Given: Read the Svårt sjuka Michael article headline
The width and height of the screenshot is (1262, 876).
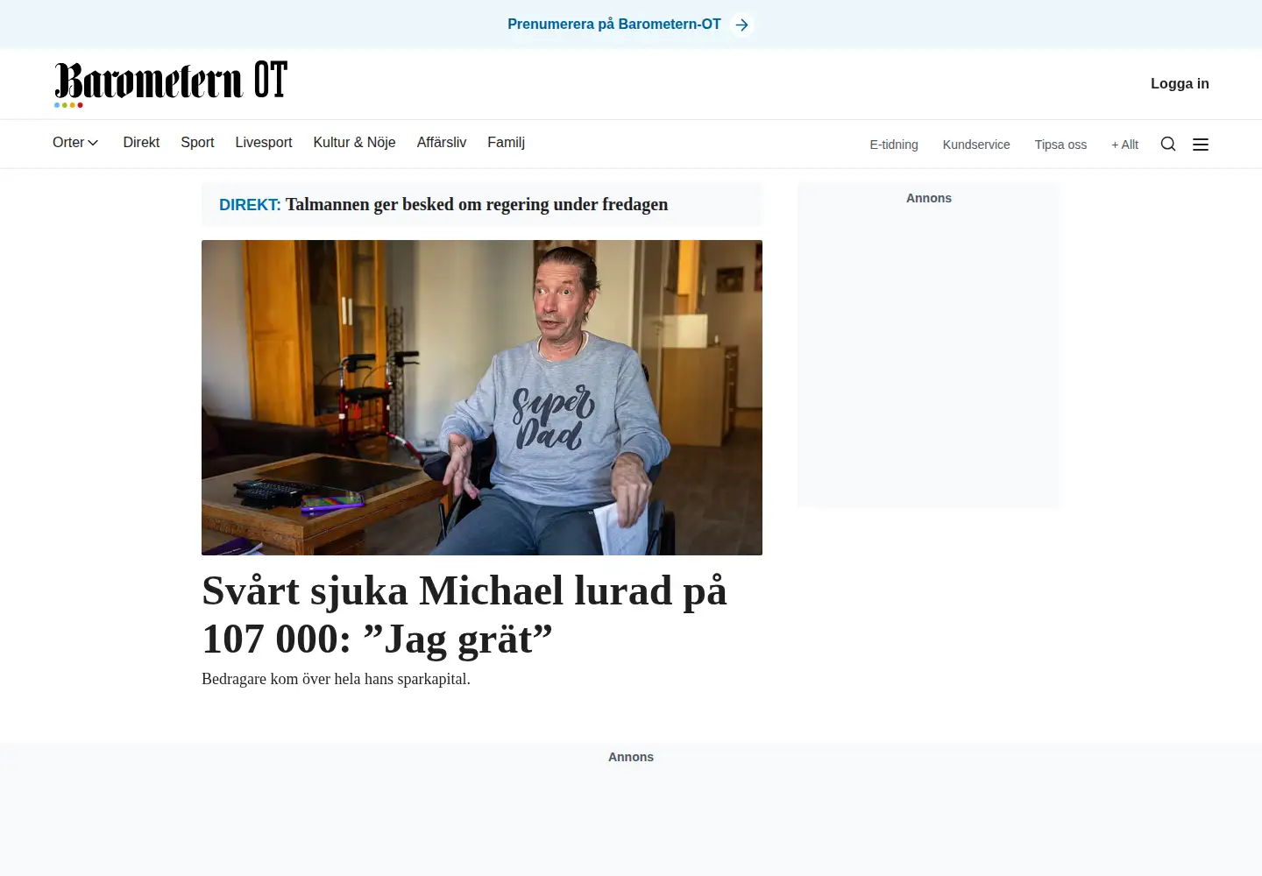Looking at the screenshot, I should tap(464, 614).
